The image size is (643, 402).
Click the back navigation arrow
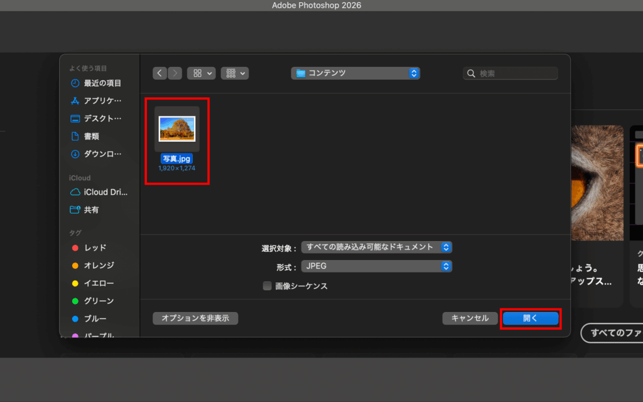[x=160, y=73]
